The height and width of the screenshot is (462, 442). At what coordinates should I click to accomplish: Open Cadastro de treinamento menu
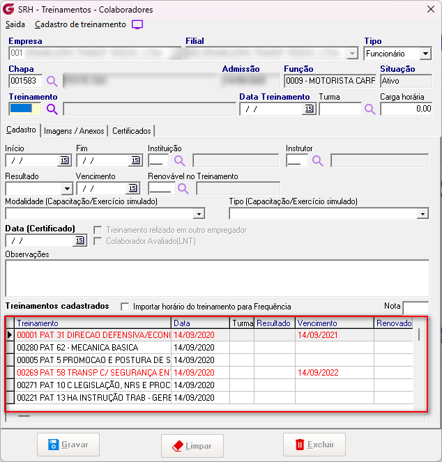tap(80, 24)
